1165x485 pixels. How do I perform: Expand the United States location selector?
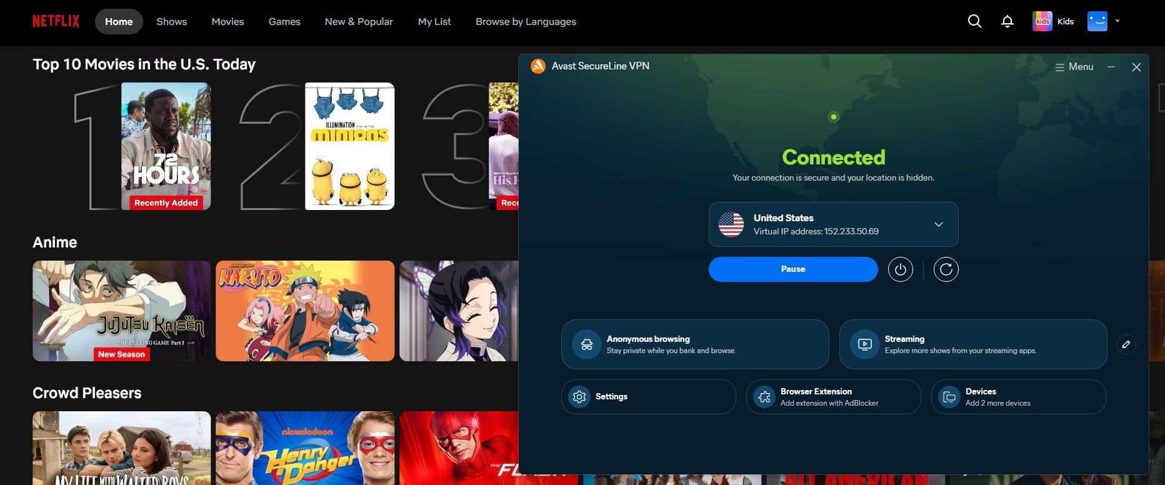pos(833,224)
